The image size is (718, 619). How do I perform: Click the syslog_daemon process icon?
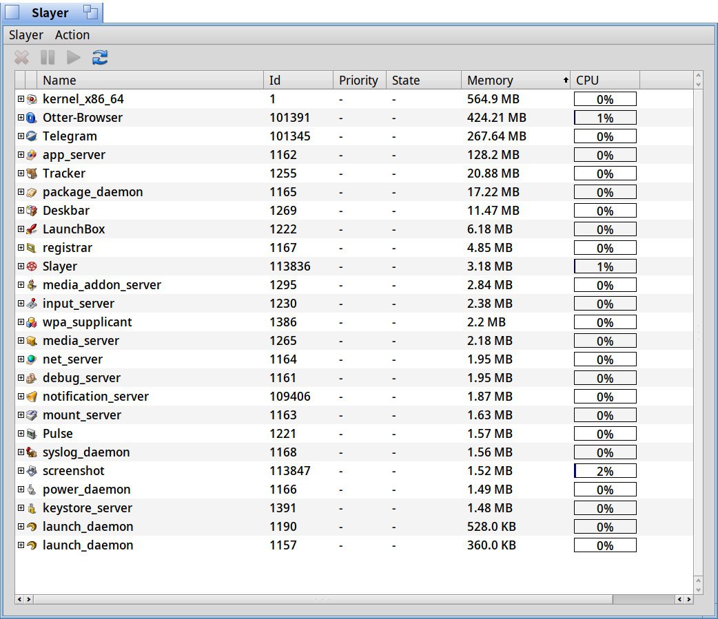(32, 452)
